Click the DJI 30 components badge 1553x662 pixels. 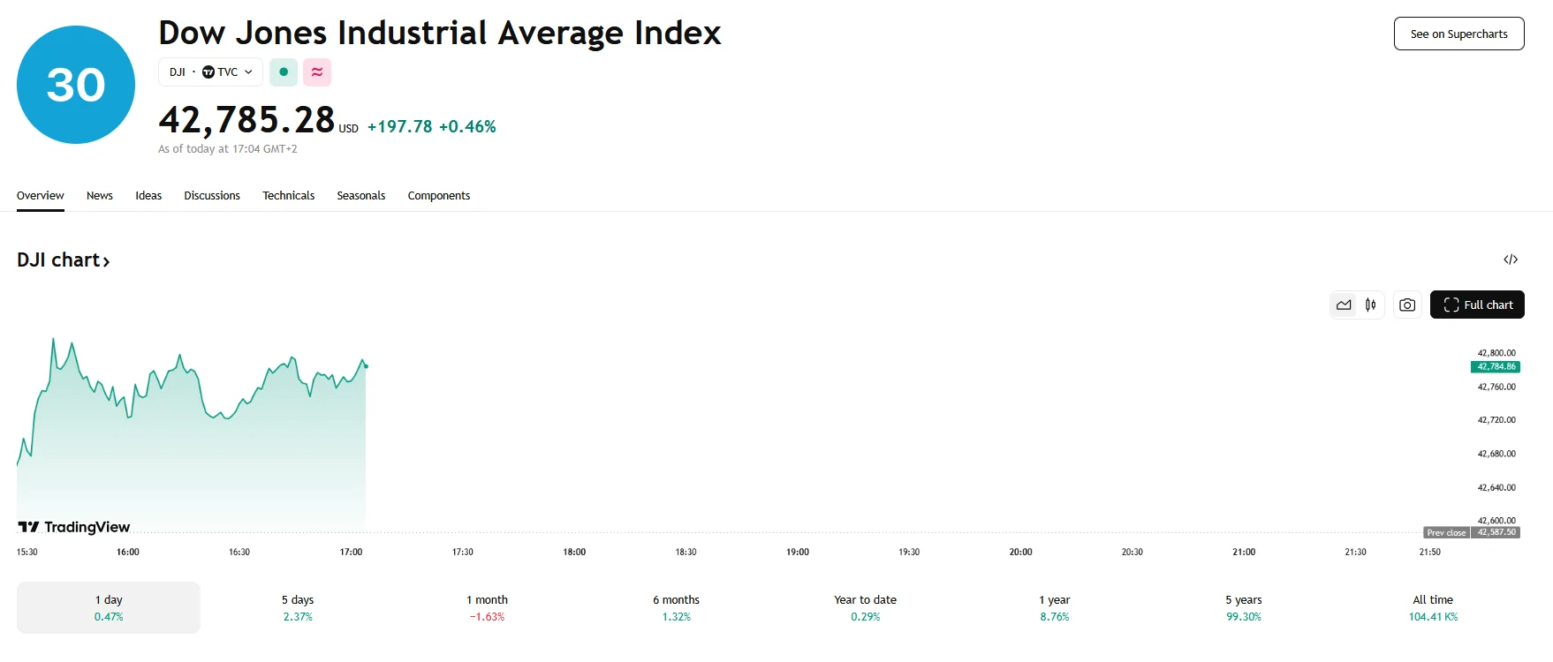[75, 84]
